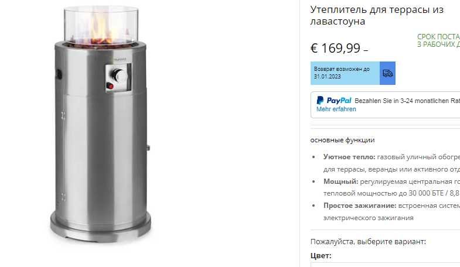Click the red ignition button on the heater
The width and height of the screenshot is (460, 267).
coord(110,86)
